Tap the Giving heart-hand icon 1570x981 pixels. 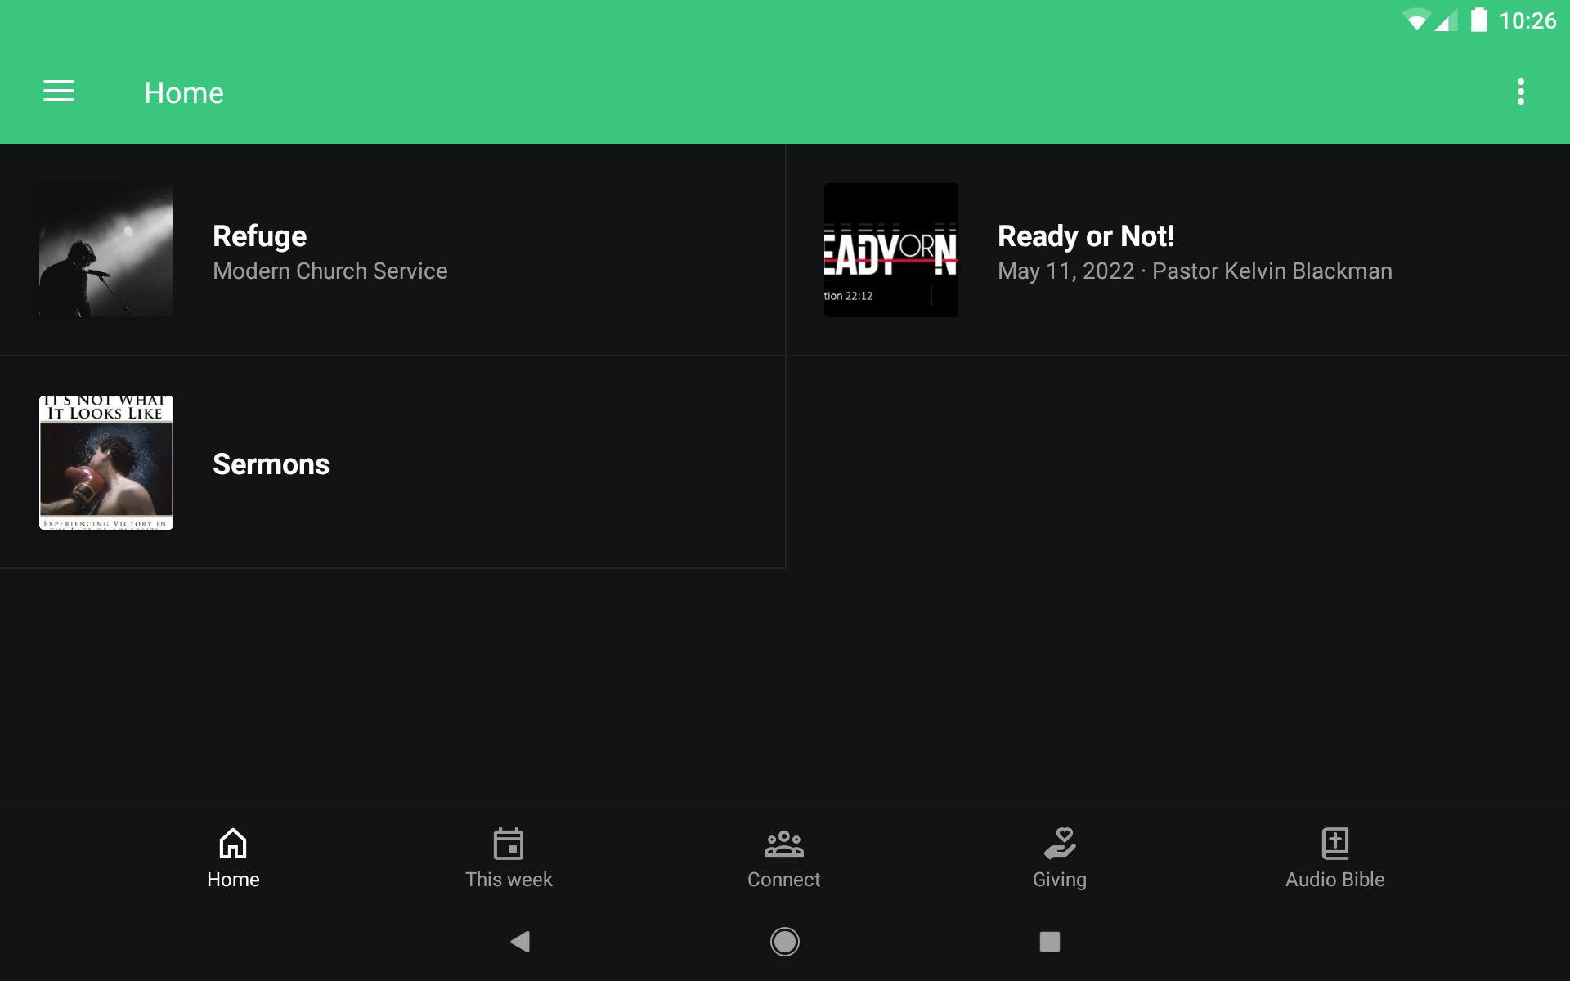(x=1060, y=843)
